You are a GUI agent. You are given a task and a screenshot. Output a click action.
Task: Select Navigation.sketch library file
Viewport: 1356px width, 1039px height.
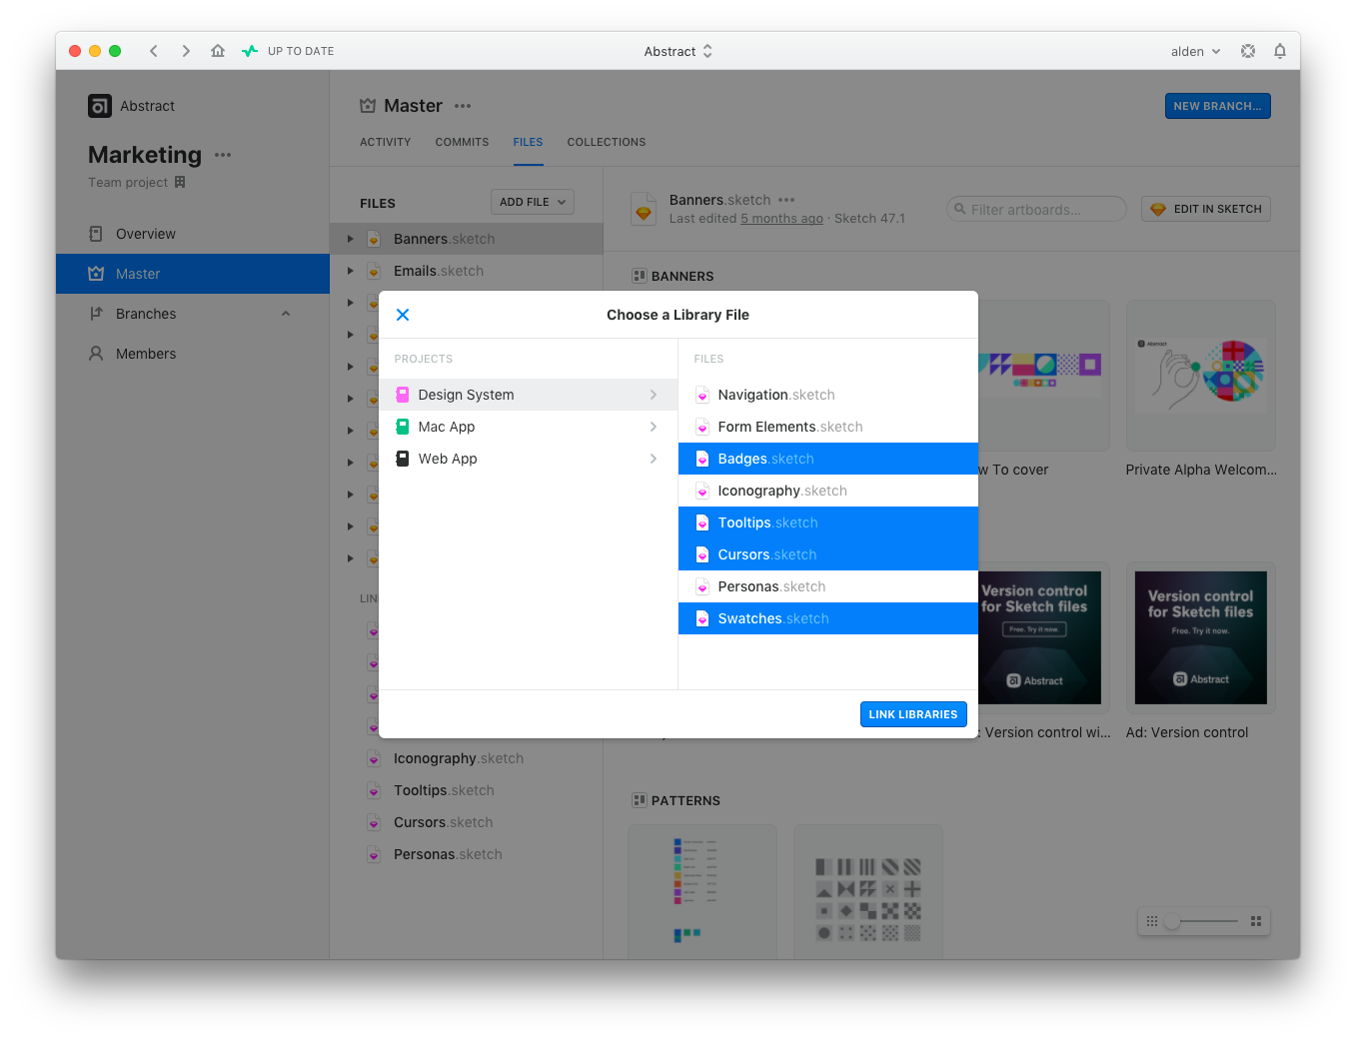(x=827, y=395)
